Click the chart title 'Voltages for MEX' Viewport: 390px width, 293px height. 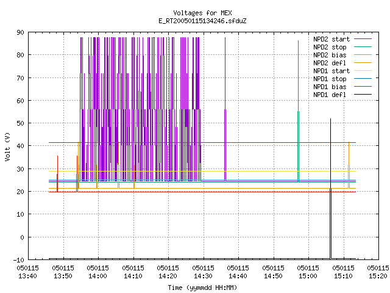pyautogui.click(x=202, y=13)
